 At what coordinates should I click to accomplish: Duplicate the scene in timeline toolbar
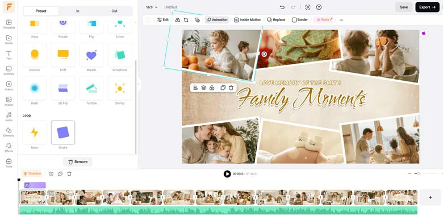pos(60,173)
